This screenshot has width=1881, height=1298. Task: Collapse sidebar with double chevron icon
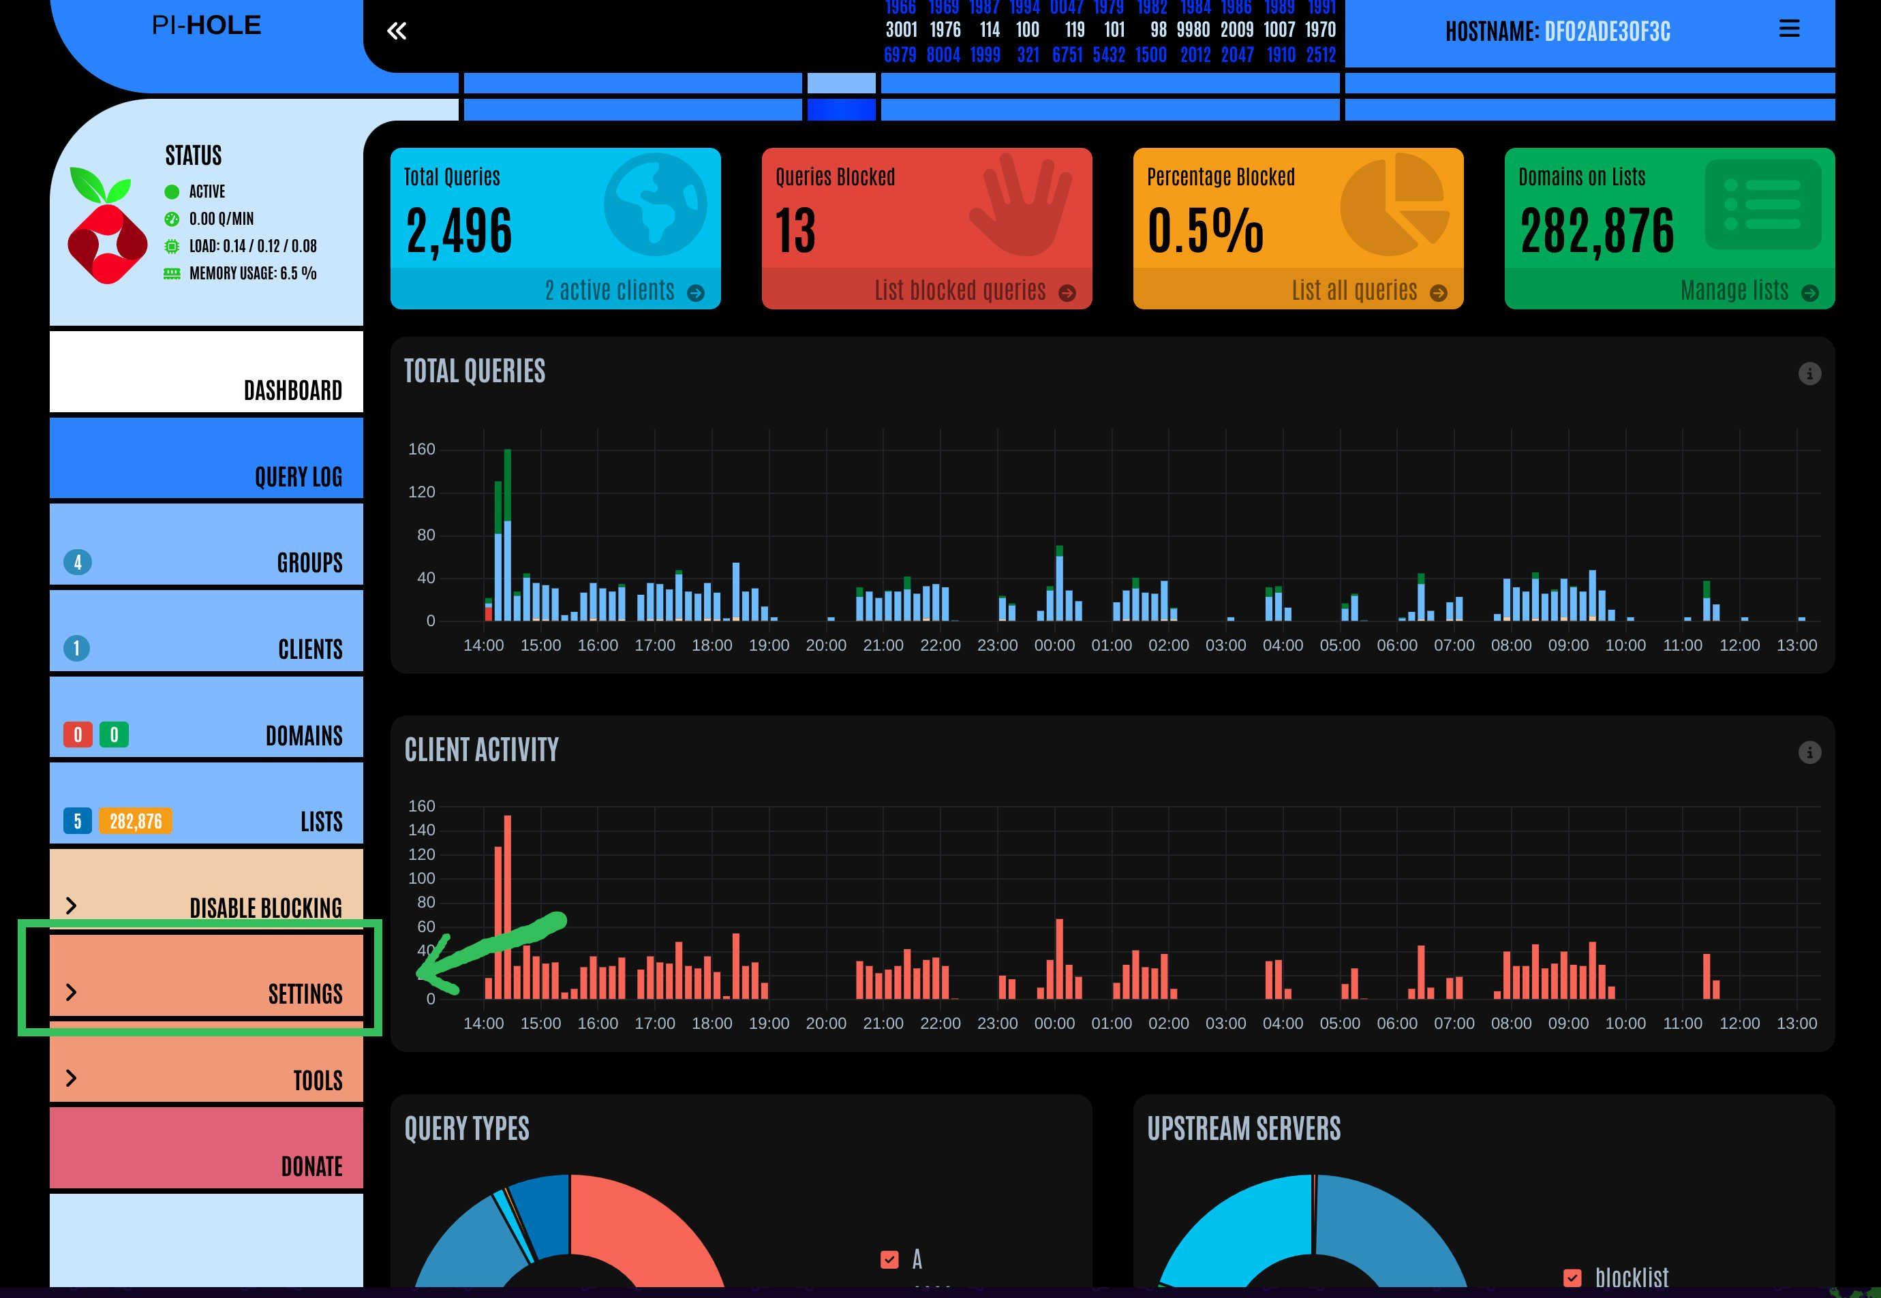coord(396,31)
